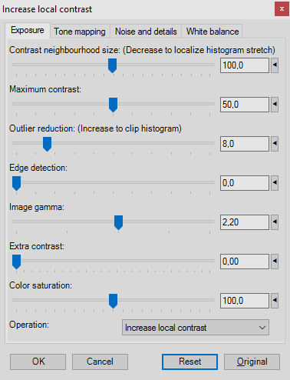290x380 pixels.
Task: Click the Image gamma slider thumb
Action: 118,222
